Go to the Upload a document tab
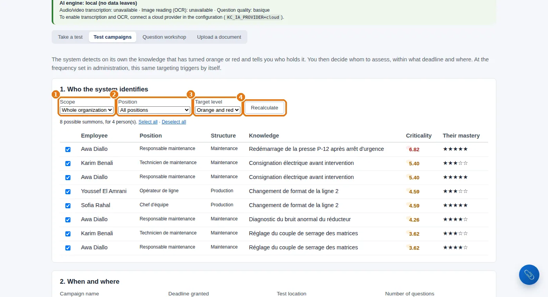Viewport: 548px width, 297px height. [x=219, y=37]
